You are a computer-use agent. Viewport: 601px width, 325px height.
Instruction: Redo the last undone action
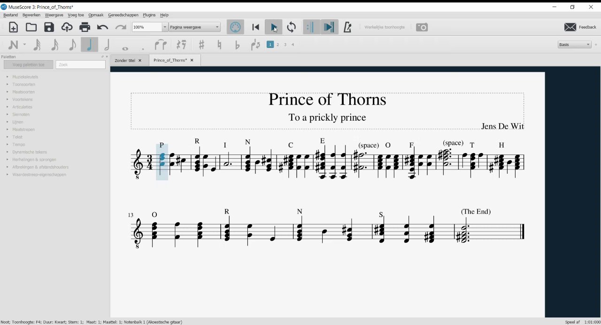pos(120,27)
